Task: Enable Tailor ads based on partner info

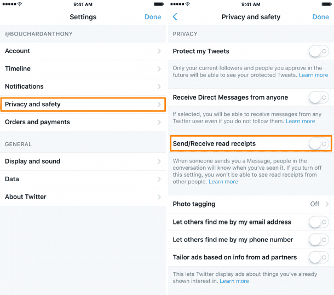Action: tap(319, 257)
